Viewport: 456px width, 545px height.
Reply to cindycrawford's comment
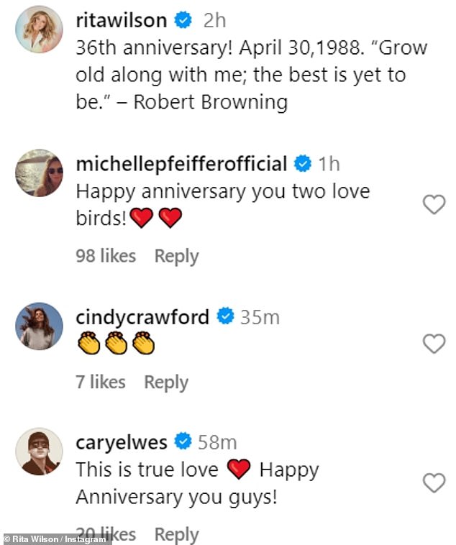166,383
